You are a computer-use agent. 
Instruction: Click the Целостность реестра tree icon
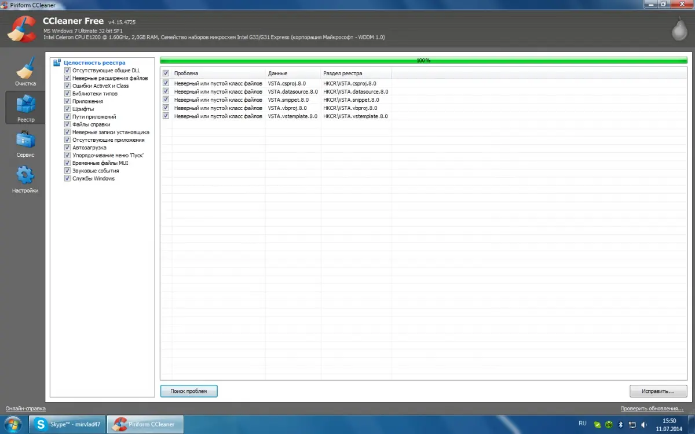click(x=57, y=62)
